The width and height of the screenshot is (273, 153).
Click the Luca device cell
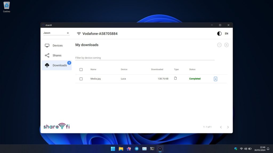tap(123, 79)
